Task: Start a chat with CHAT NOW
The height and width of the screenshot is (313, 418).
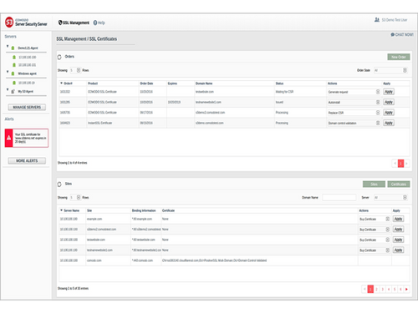Action: pos(402,34)
